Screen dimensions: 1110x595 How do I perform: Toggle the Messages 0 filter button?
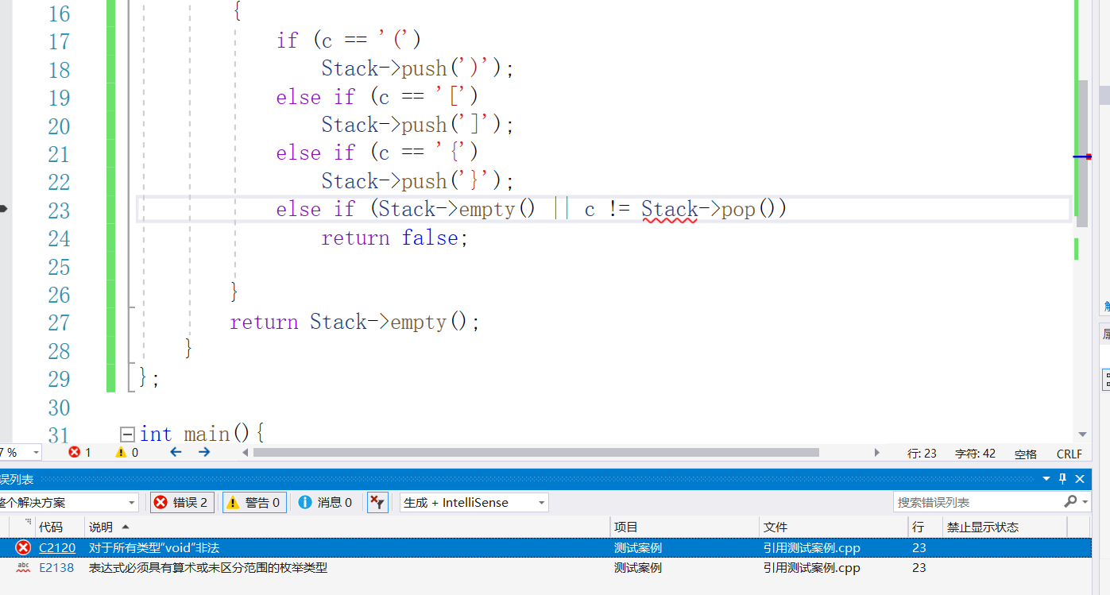[x=325, y=502]
